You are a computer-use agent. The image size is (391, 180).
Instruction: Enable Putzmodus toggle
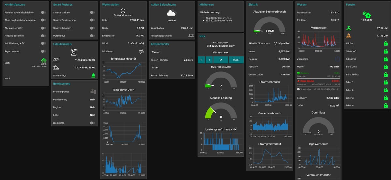click(x=92, y=36)
